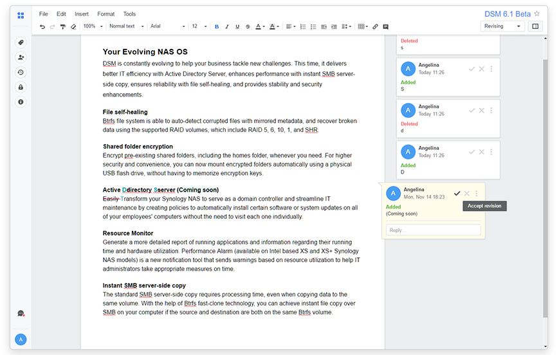Open the Normal text style dropdown
Viewport: 559px width, 355px height.
coord(127,26)
